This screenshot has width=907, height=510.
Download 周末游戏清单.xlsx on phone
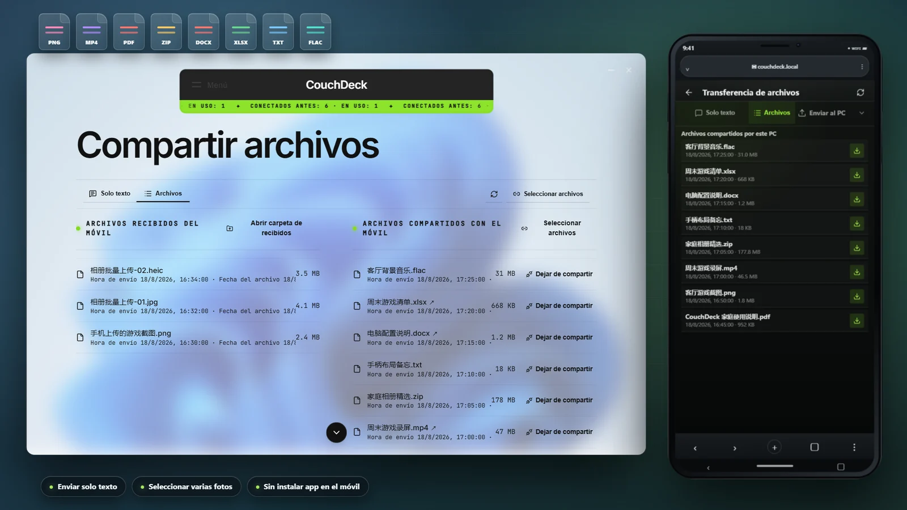click(x=857, y=175)
